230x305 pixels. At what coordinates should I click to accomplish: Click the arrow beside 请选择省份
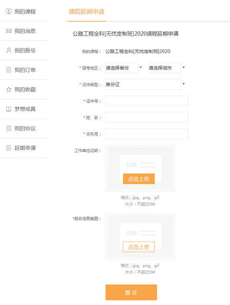140,67
